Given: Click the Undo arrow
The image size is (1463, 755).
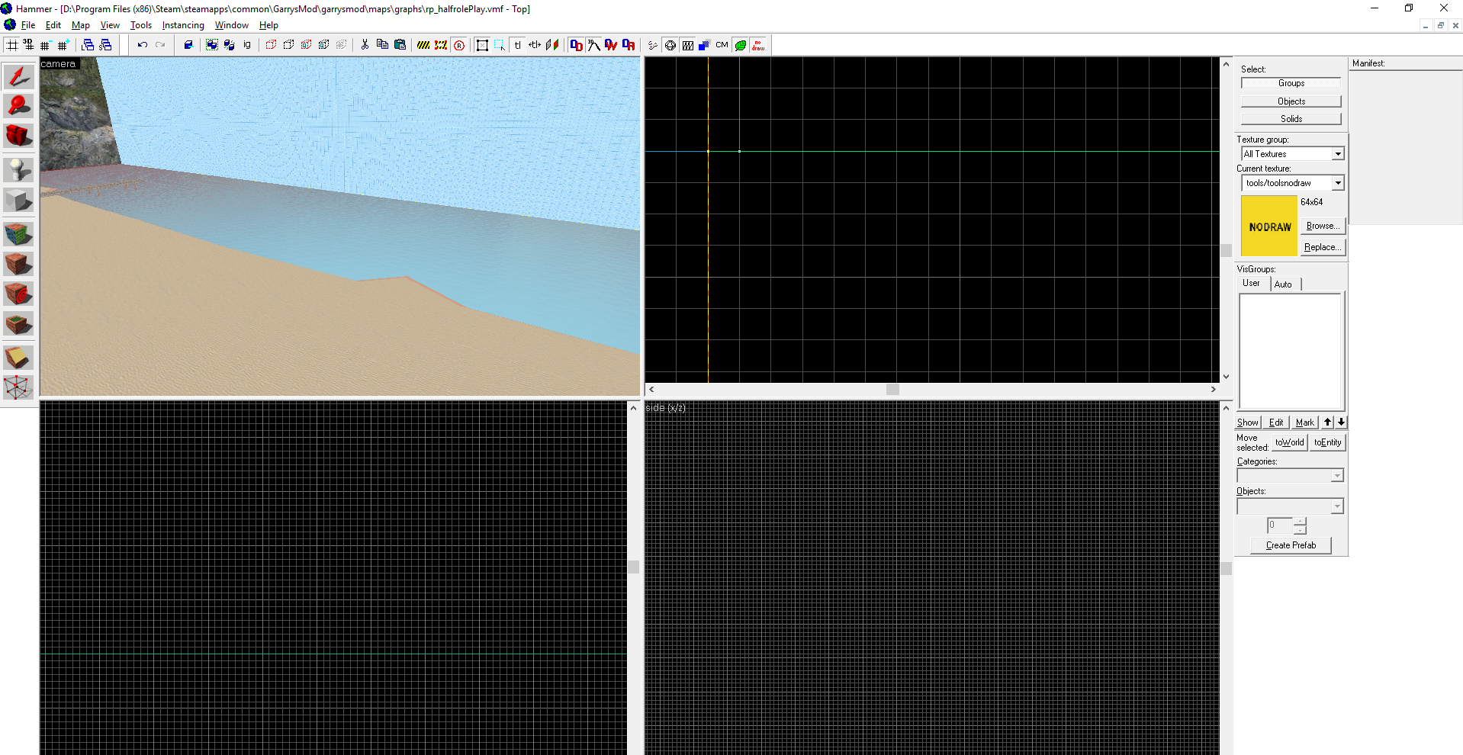Looking at the screenshot, I should 142,45.
